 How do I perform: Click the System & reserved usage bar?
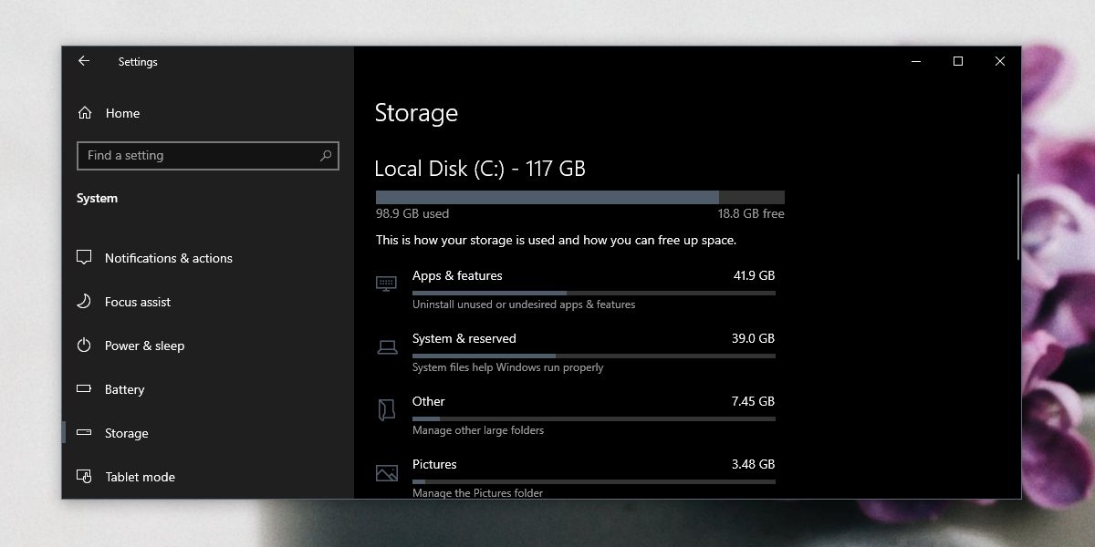click(593, 356)
